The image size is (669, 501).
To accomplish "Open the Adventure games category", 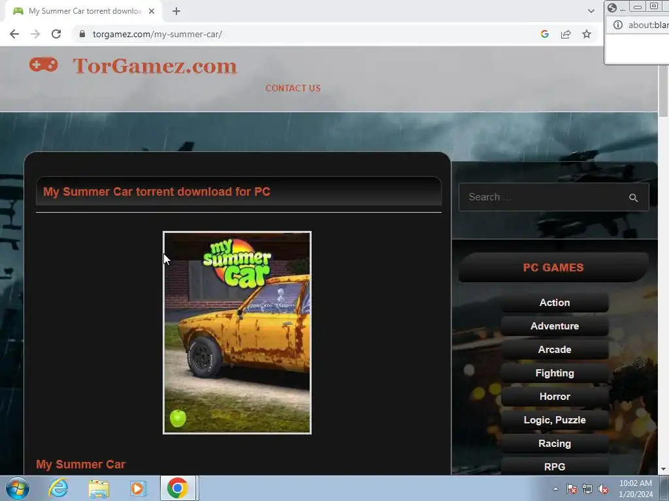I will (555, 326).
